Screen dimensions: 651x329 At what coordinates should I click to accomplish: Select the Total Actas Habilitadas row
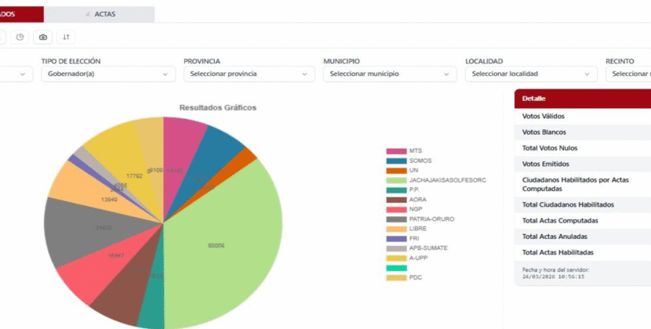click(x=583, y=252)
